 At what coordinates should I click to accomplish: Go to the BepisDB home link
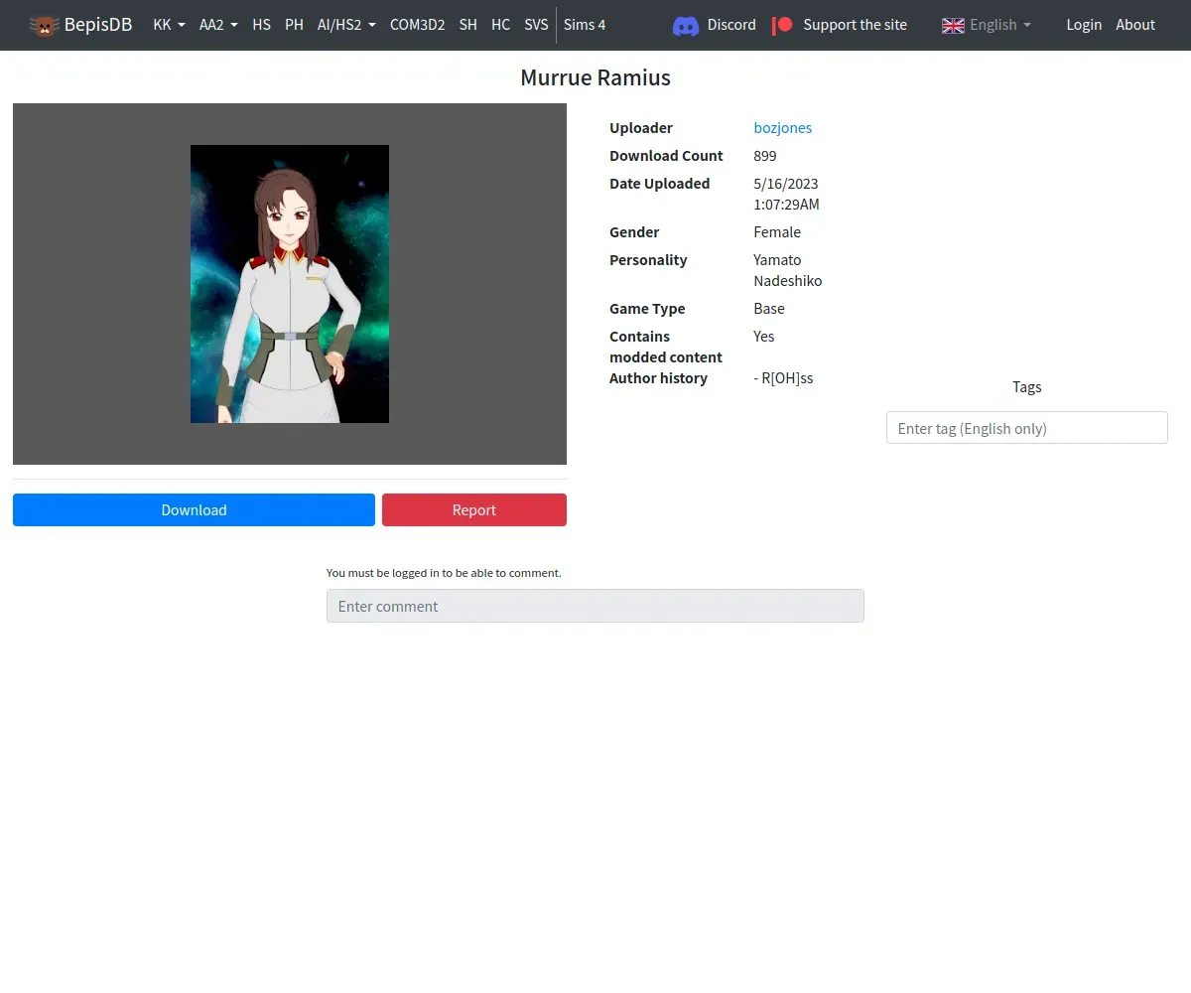tap(98, 25)
